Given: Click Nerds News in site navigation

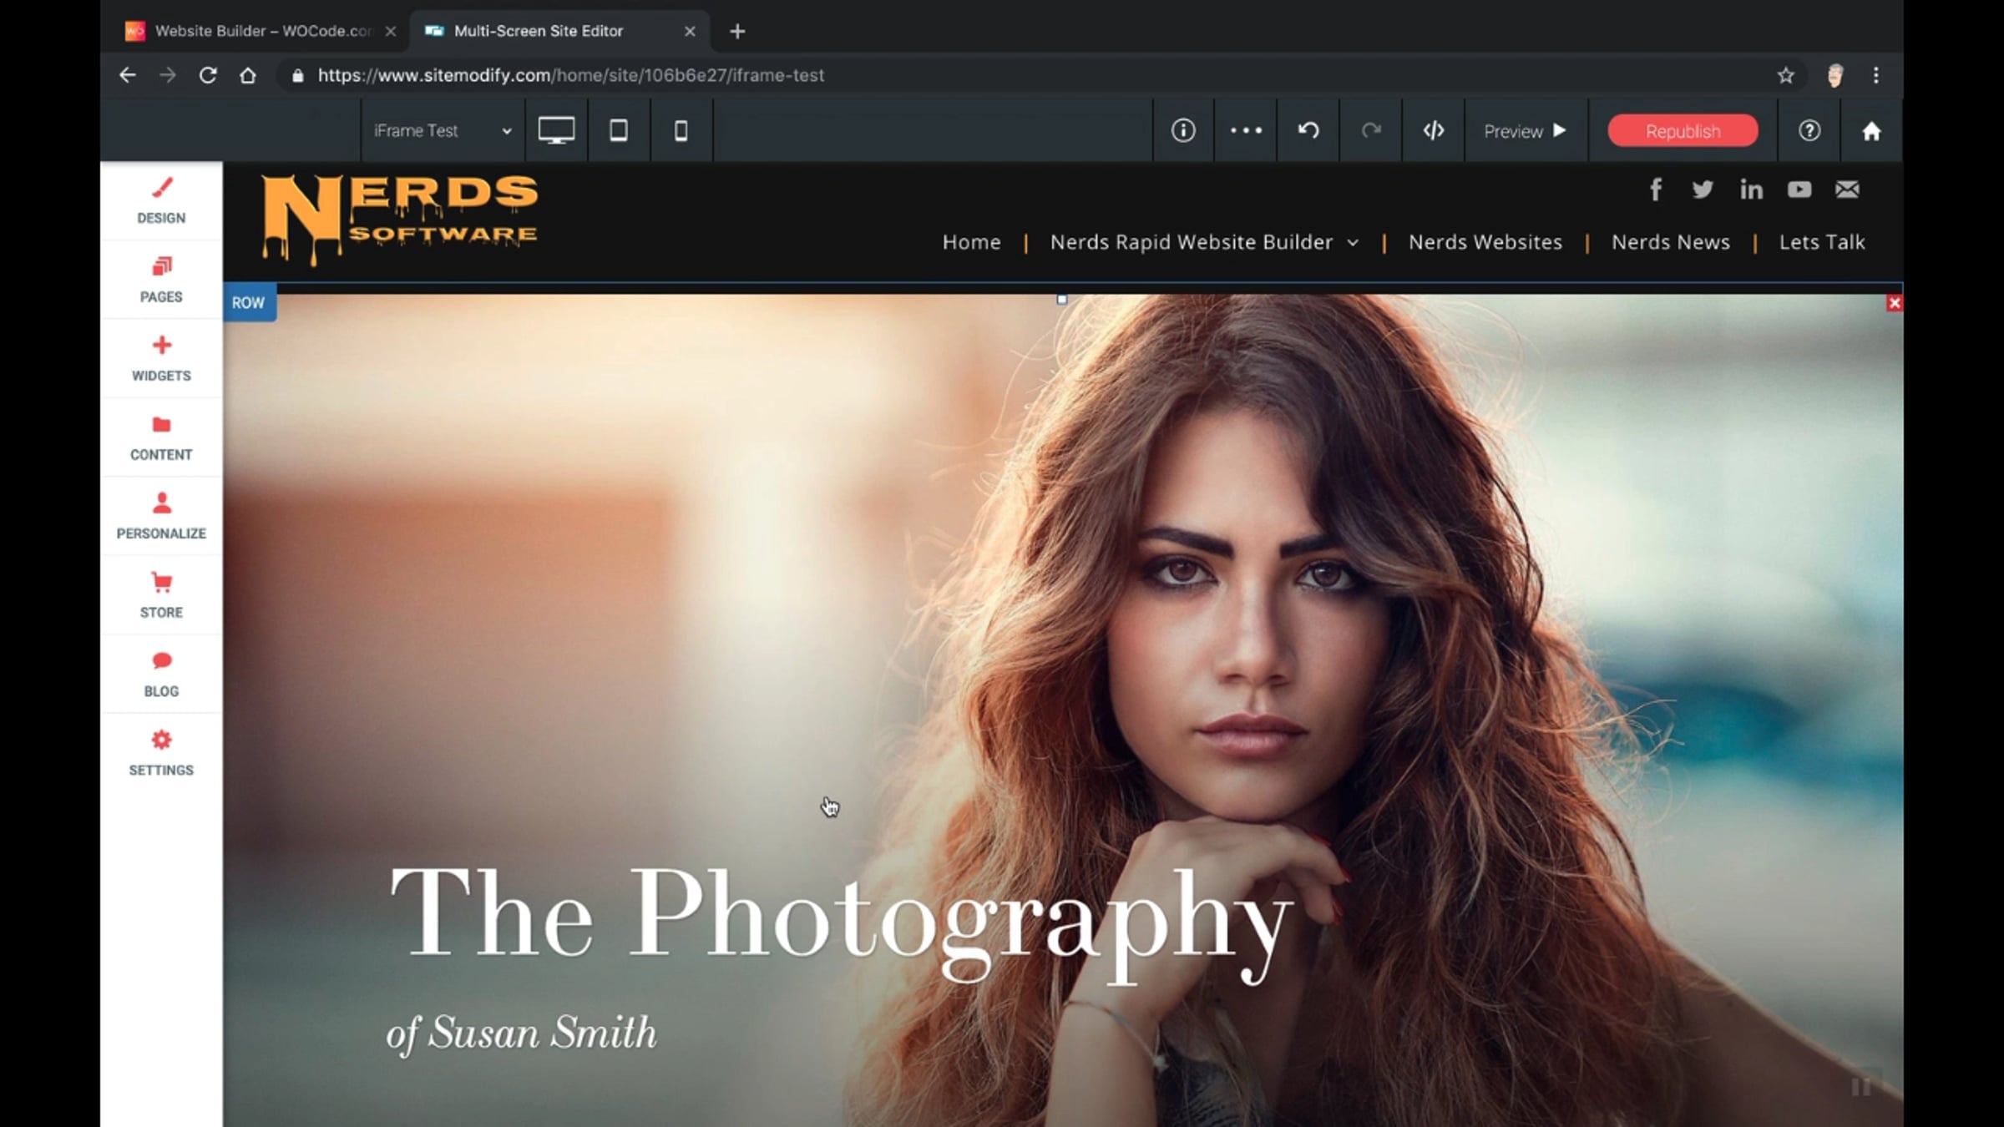Looking at the screenshot, I should 1670,242.
